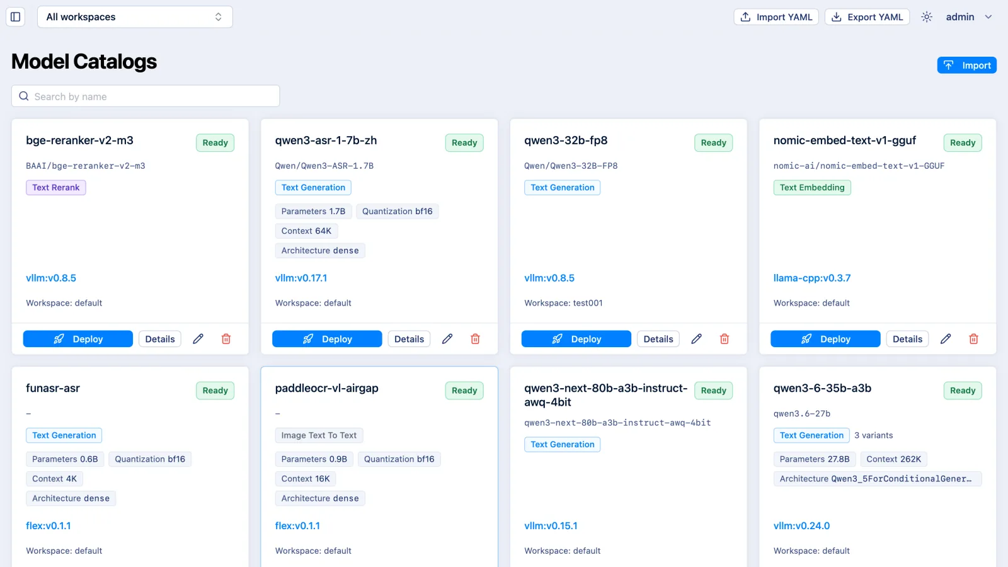Click the blue Import button

pyautogui.click(x=967, y=66)
